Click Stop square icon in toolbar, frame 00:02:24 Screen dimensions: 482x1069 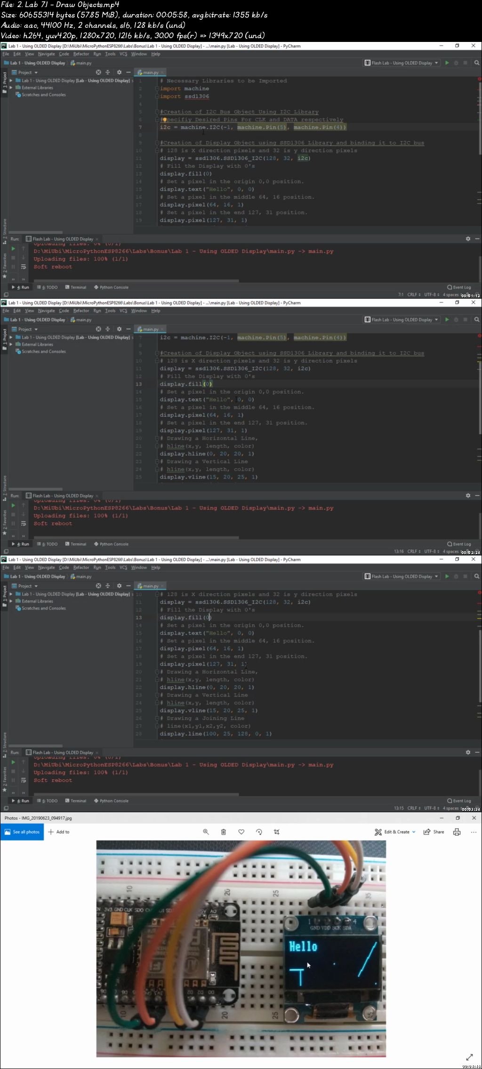coord(466,319)
